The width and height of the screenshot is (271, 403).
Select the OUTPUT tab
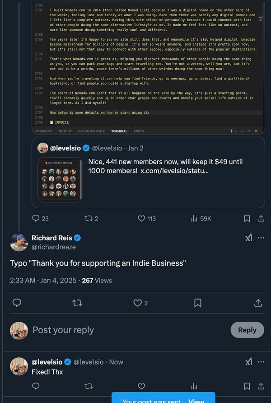pos(65,131)
